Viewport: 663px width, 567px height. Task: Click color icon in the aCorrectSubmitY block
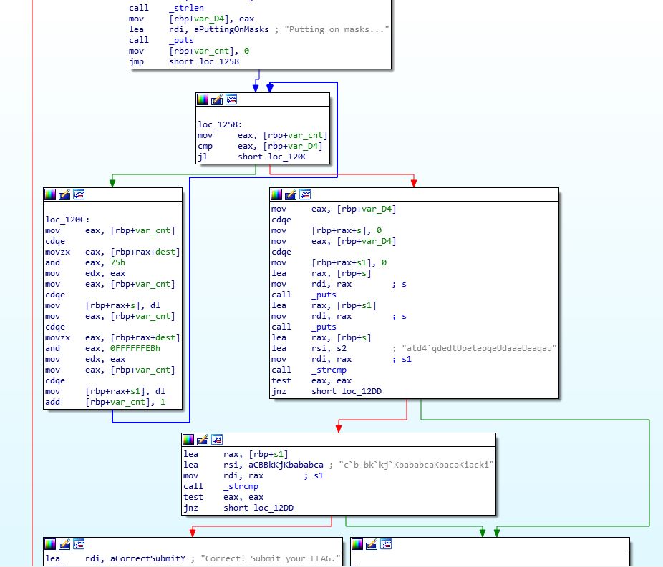[50, 544]
